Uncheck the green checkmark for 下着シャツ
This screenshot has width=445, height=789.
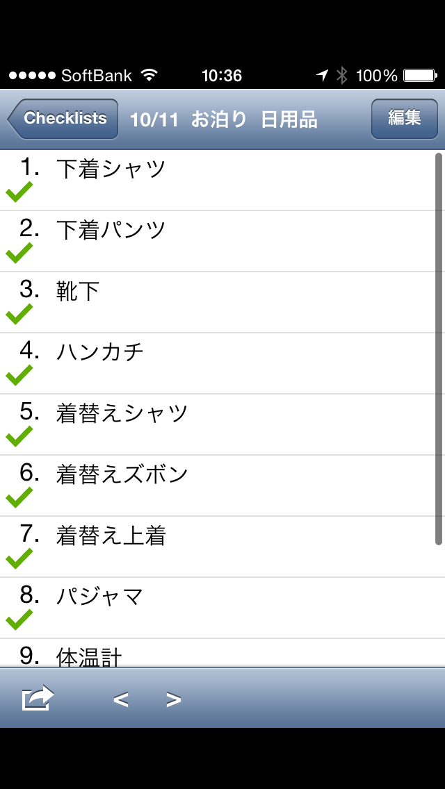click(19, 192)
